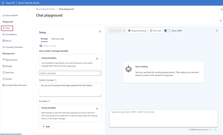This screenshot has height=135, width=223.
Task: Show System message info tooltip icon
Action: [x=56, y=80]
